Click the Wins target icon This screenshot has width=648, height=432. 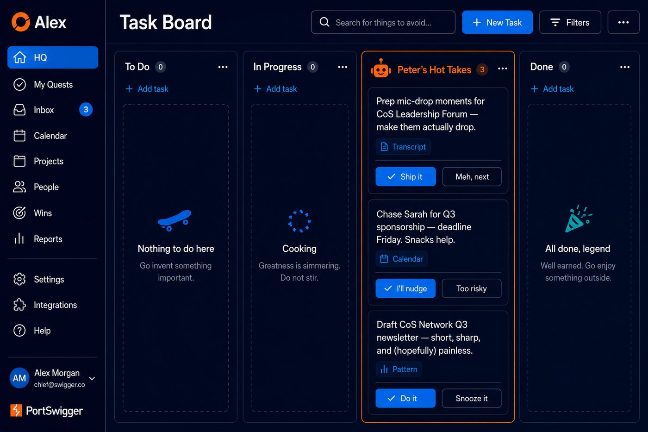coord(19,213)
